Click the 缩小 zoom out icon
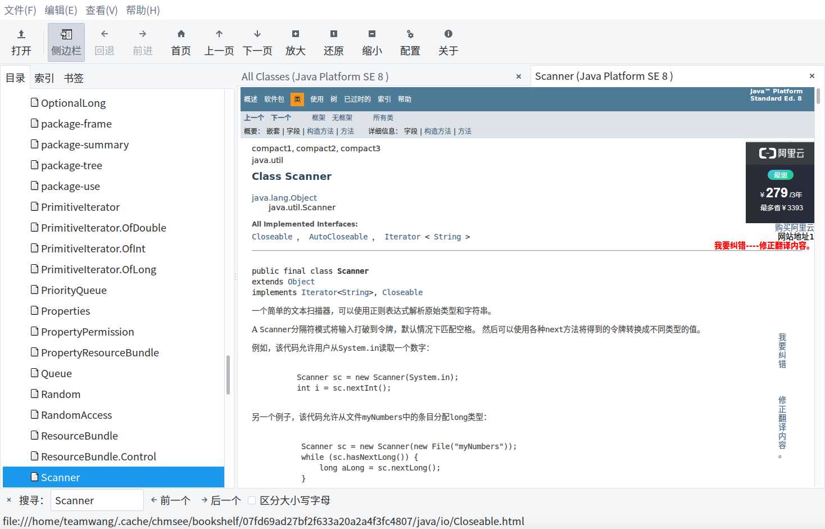Screen dimensions: 825x529 coord(372,34)
